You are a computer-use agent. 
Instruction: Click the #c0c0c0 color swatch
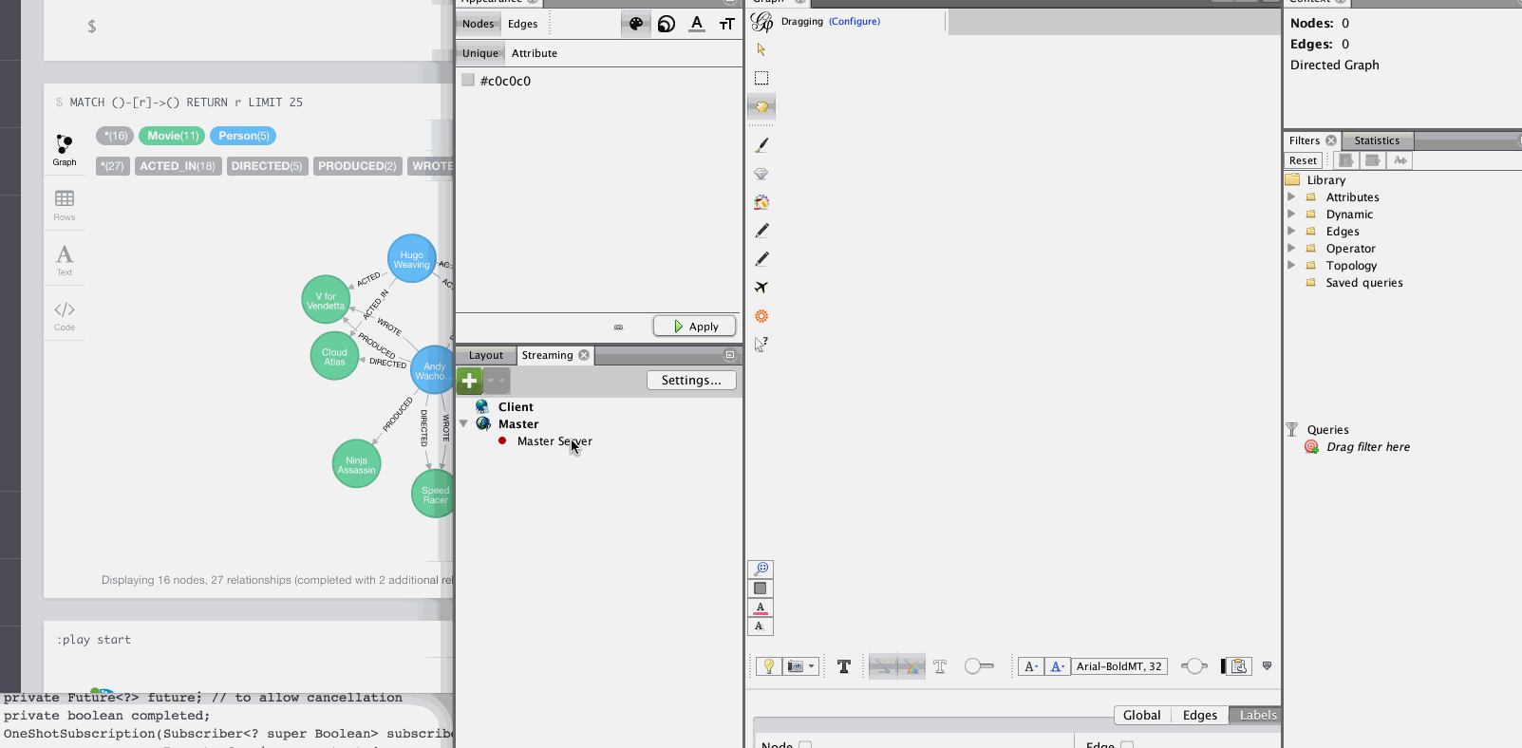(468, 81)
